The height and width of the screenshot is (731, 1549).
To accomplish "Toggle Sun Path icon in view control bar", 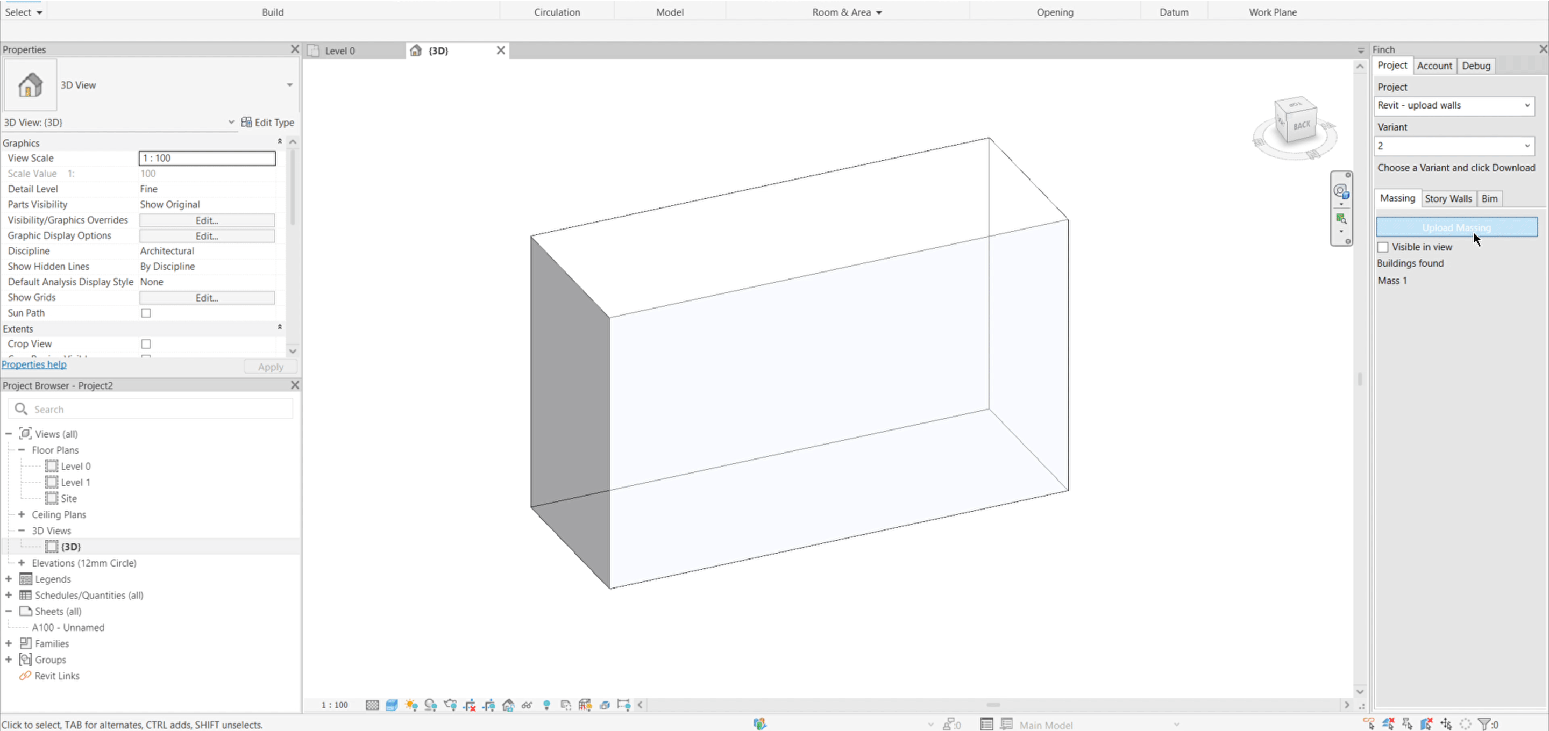I will point(411,705).
